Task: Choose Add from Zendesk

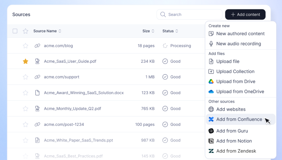Action: (241, 151)
